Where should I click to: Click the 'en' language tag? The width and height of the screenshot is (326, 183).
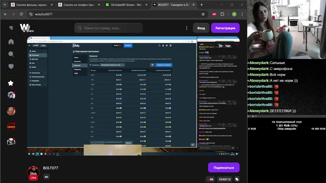46,177
